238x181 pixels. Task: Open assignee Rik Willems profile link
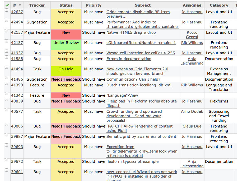tap(192, 43)
